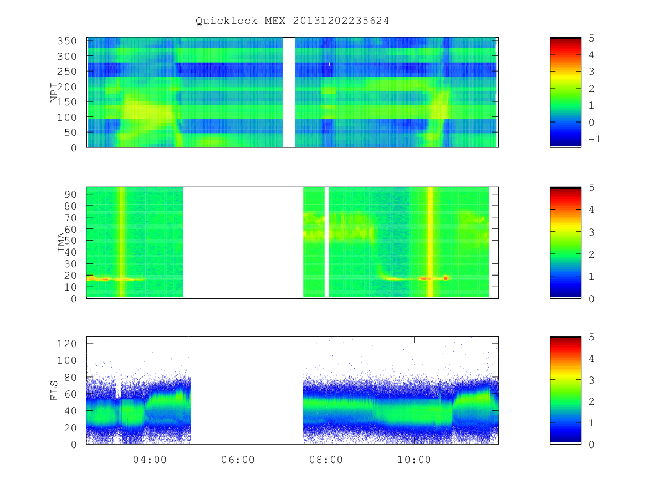Click the 1 label on ELS colorbar
Viewport: 665px width, 499px height.
pos(591,423)
